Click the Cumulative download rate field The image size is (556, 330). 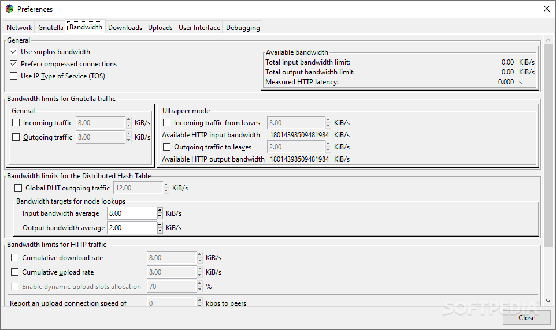[172, 257]
